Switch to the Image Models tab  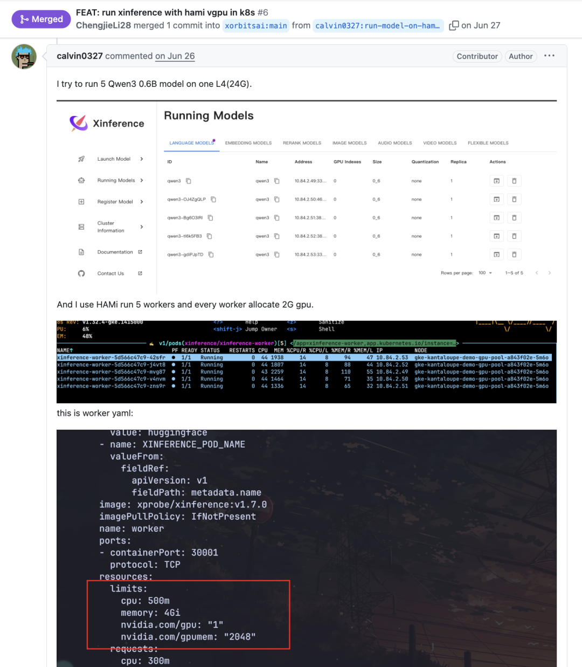349,143
